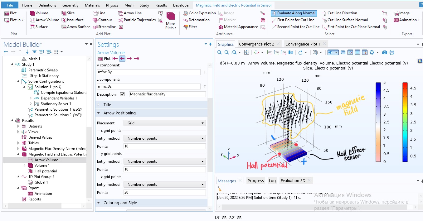Add a Streamline plot
This screenshot has width=423, height=221.
coord(104,27)
